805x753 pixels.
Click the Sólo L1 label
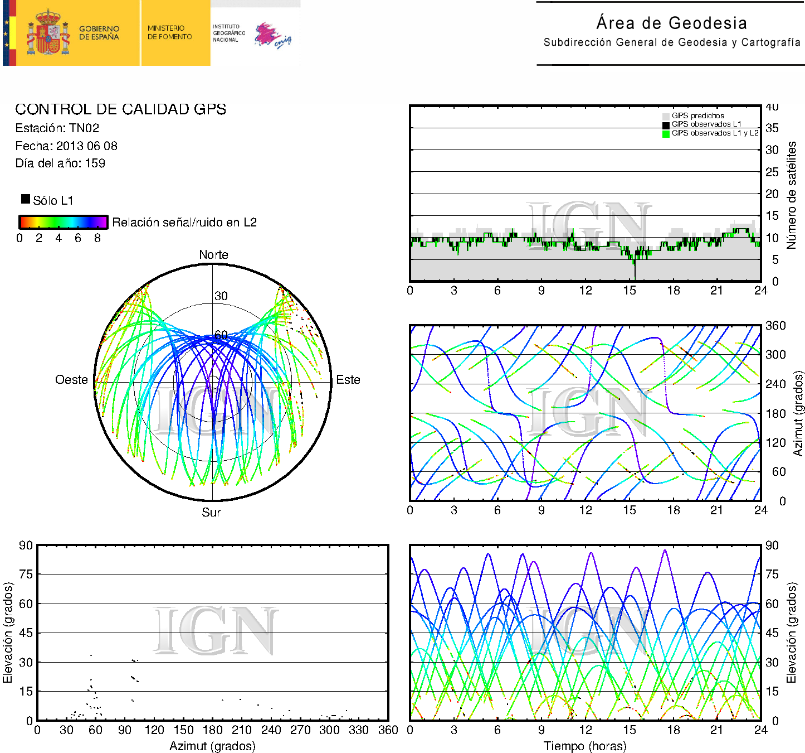tap(53, 200)
